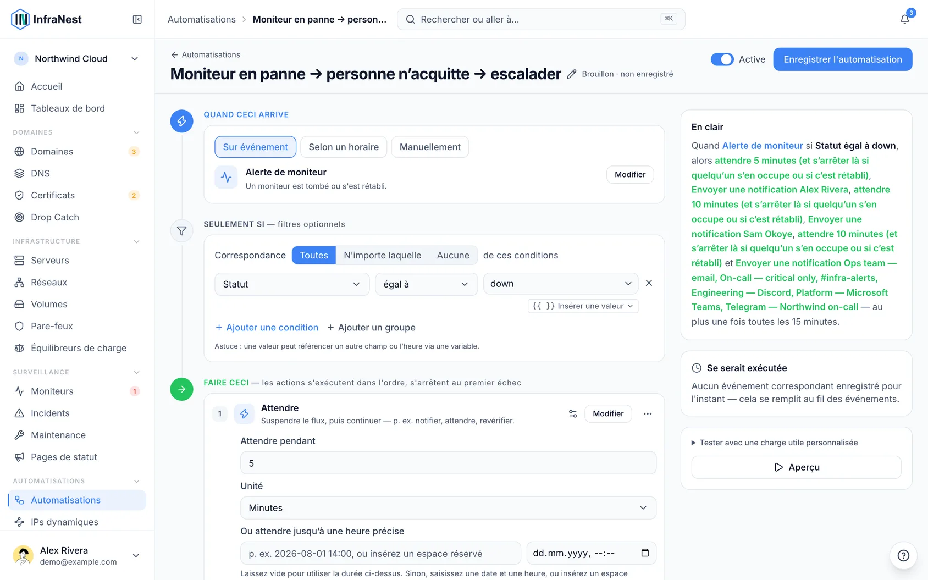
Task: Click the InfraNest logo
Action: (x=46, y=19)
